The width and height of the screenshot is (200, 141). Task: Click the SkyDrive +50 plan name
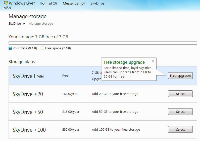click(28, 112)
